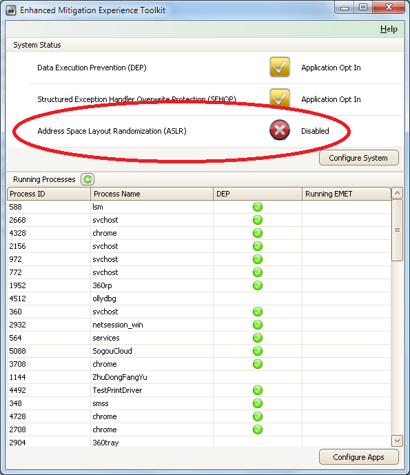This screenshot has height=475, width=410.
Task: Select the netsession_win process name
Action: [x=118, y=325]
